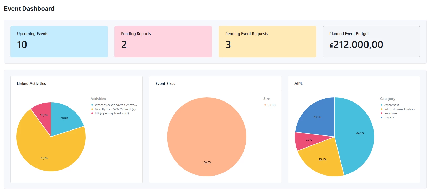The image size is (430, 192).
Task: Click the Activities legend heading
Action: [x=98, y=99]
